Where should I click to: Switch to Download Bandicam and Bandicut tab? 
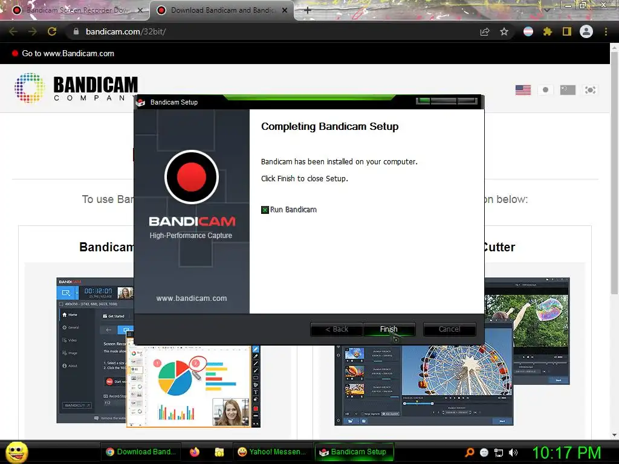tap(222, 10)
